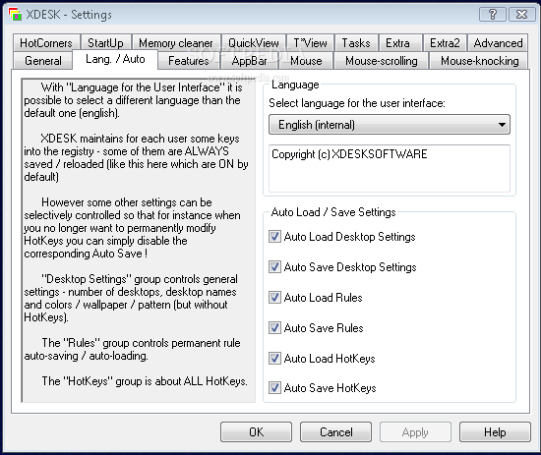Toggle Auto Save Desktop Settings checkbox
Viewport: 541px width, 455px height.
click(274, 267)
